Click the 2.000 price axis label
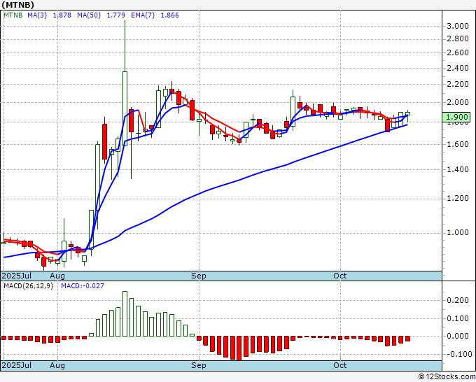Viewport: 476px width, 382px height. (458, 102)
